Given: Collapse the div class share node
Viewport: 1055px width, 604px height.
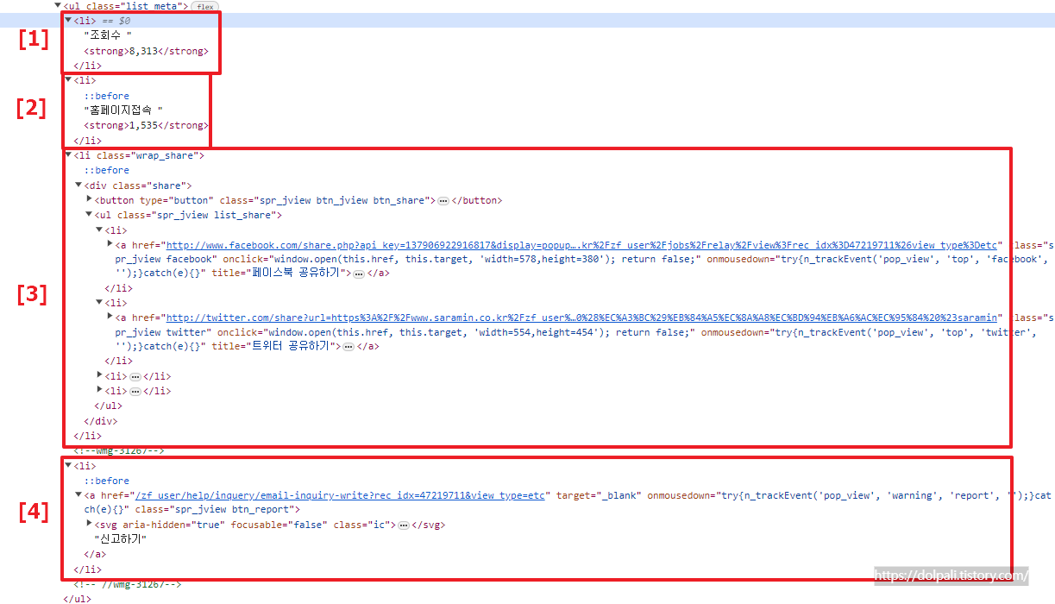Looking at the screenshot, I should 78,186.
